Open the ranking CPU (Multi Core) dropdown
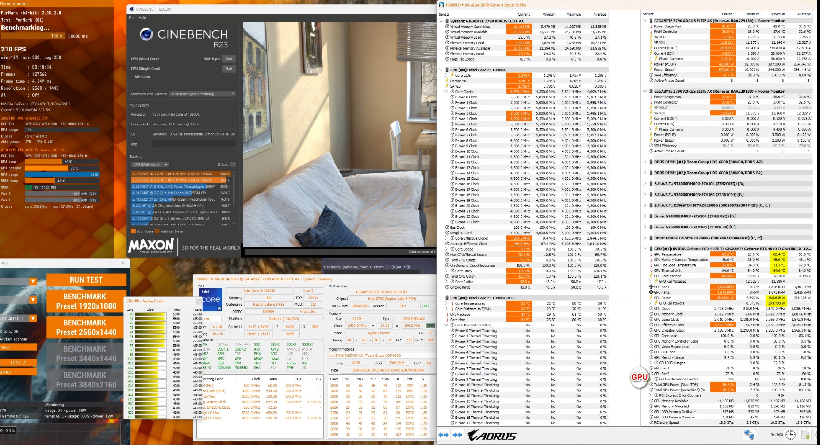The height and width of the screenshot is (445, 820). (x=150, y=165)
